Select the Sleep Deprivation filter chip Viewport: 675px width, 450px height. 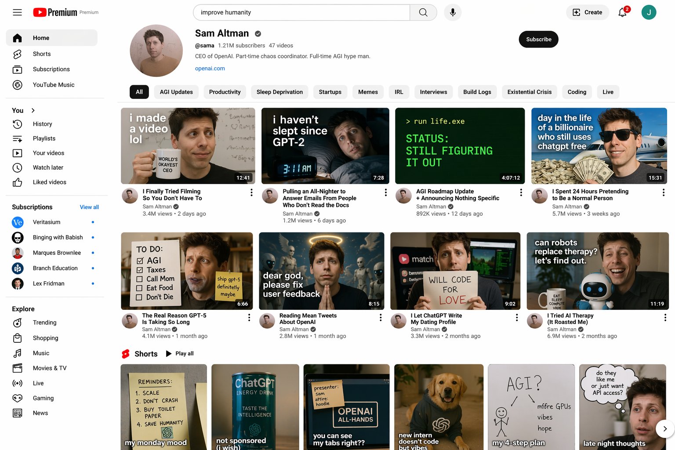(x=279, y=92)
